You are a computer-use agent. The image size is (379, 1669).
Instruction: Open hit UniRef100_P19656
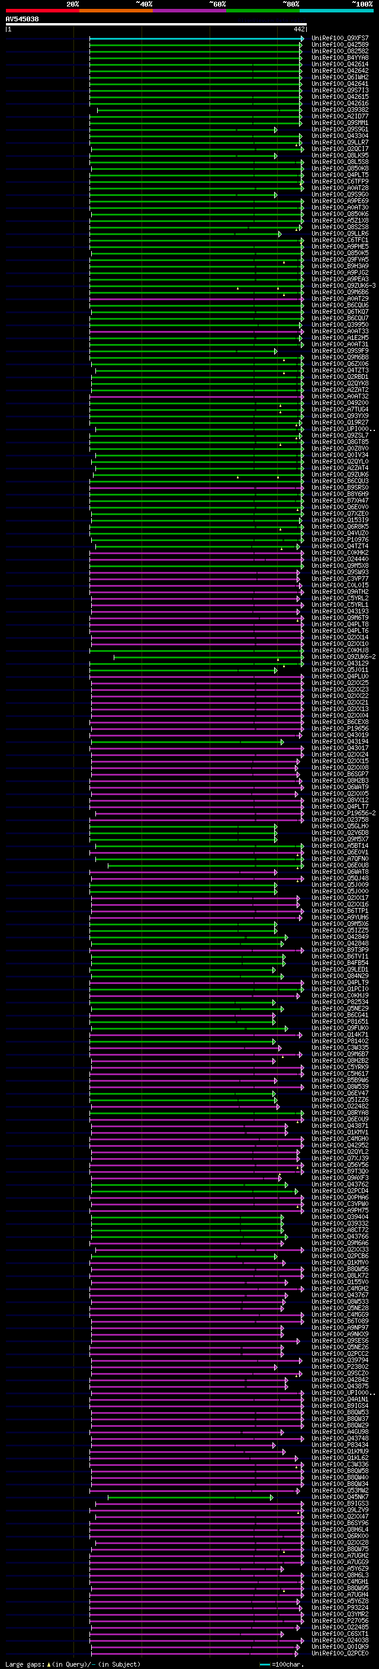click(340, 729)
